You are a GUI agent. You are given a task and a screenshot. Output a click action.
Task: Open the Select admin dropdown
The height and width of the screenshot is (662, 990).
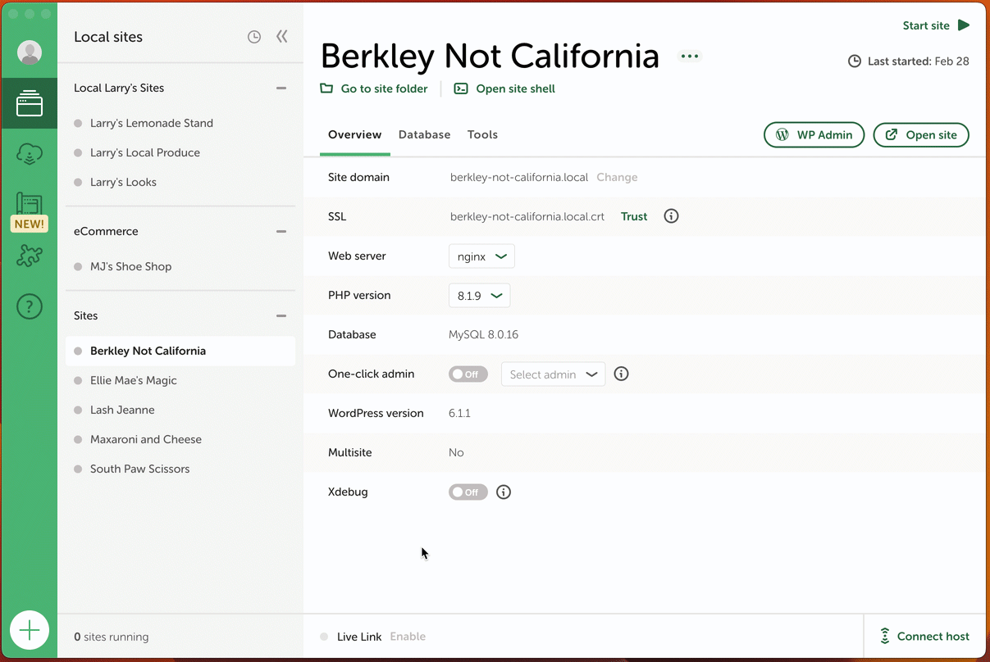[x=553, y=374]
